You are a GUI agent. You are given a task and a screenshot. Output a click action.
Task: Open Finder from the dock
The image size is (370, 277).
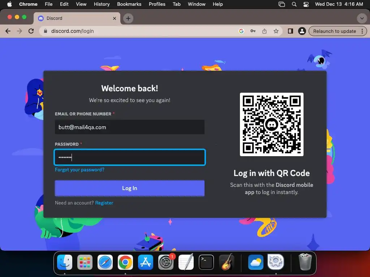(x=65, y=262)
